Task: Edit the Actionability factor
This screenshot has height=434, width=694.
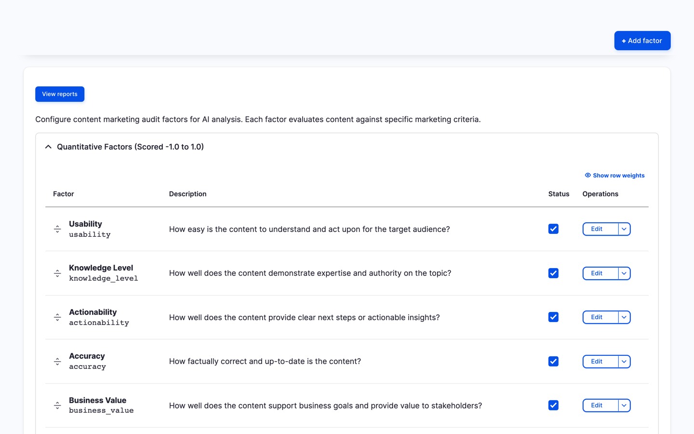Action: pyautogui.click(x=600, y=317)
